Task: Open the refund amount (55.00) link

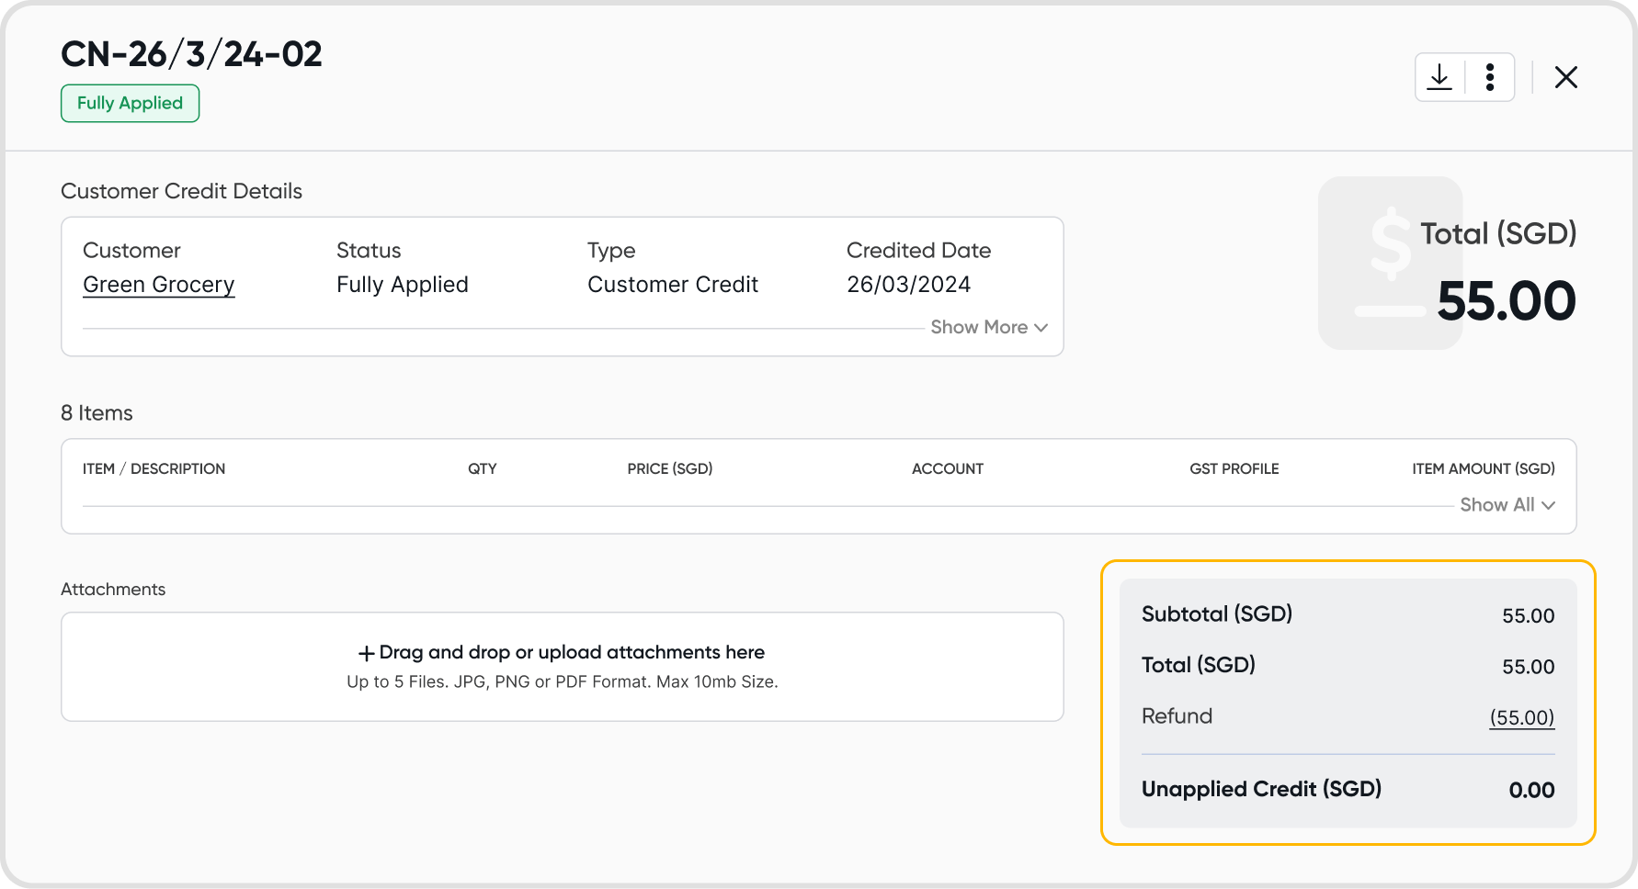Action: coord(1521,717)
